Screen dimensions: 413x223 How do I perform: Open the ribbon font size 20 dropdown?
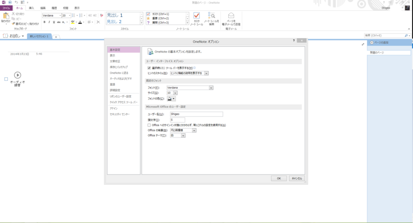(70, 15)
